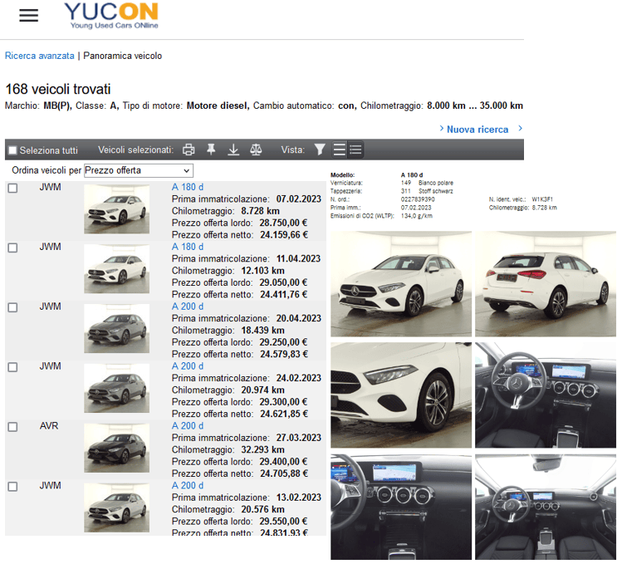Open the rear view photo of white car

(x=546, y=284)
